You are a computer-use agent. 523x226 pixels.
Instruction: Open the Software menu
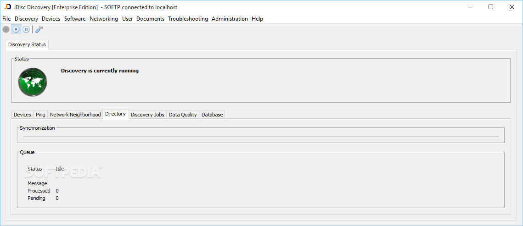75,19
